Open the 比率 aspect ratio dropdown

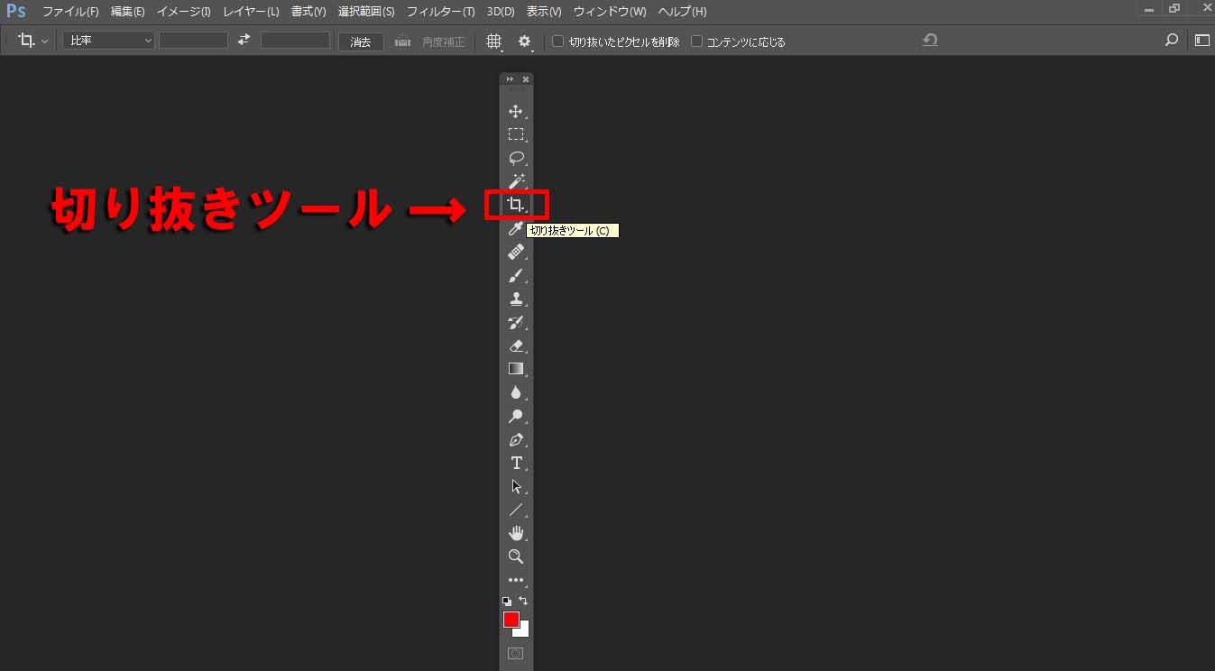point(108,41)
